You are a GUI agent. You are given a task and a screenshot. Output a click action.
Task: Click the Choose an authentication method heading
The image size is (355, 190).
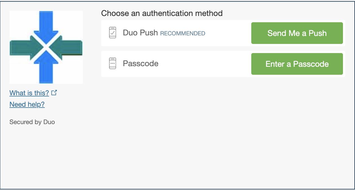[162, 13]
